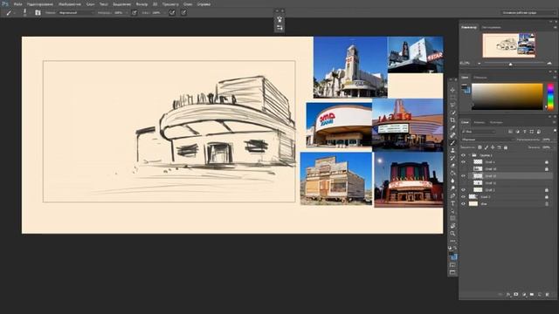The width and height of the screenshot is (559, 314).
Task: Hide the first layer inside group
Action: [x=463, y=162]
